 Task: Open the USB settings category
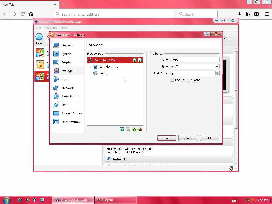click(x=68, y=105)
